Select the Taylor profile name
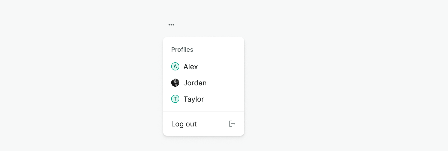The image size is (448, 151). [x=194, y=99]
